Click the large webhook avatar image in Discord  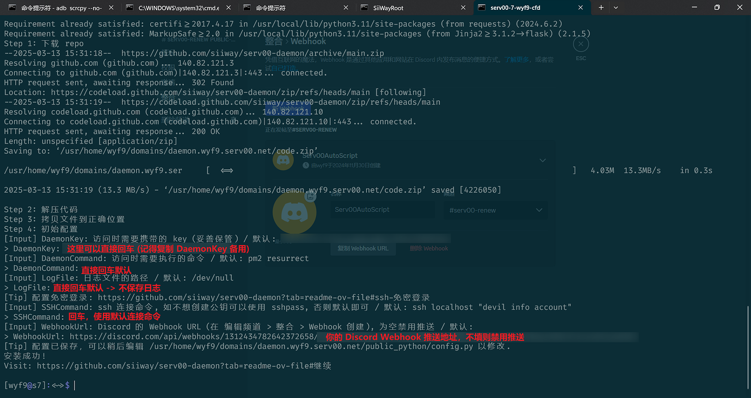294,213
